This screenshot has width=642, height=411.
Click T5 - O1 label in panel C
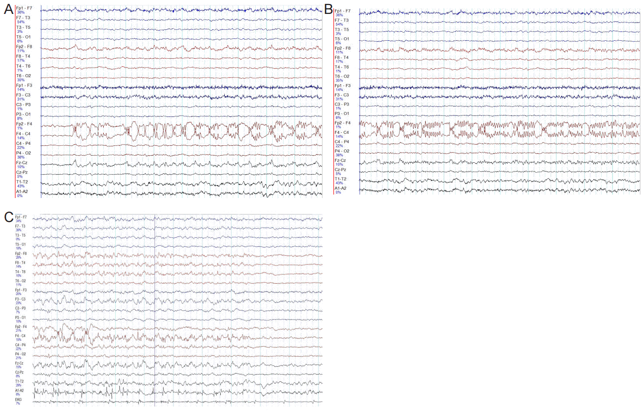coord(21,244)
